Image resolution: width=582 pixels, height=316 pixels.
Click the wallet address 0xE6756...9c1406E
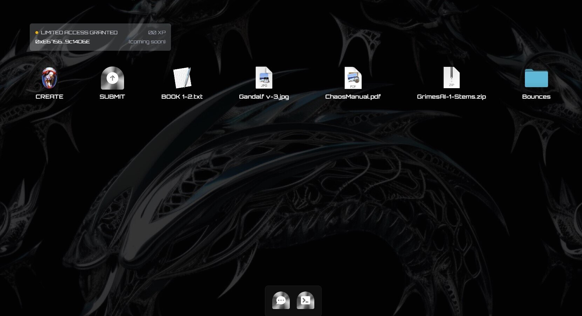click(x=63, y=42)
